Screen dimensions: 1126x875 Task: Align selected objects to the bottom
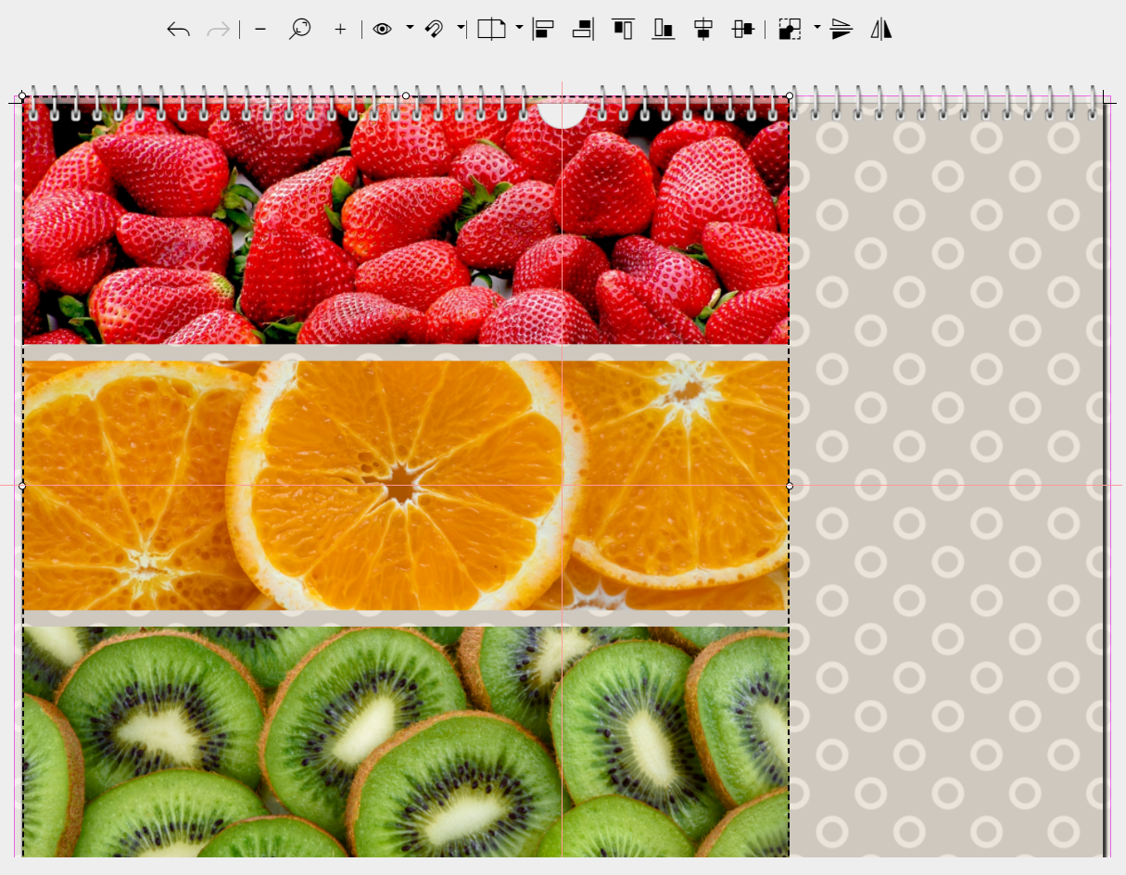tap(663, 30)
